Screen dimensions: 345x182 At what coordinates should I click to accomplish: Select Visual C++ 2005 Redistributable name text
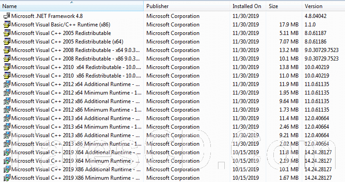click(x=61, y=33)
